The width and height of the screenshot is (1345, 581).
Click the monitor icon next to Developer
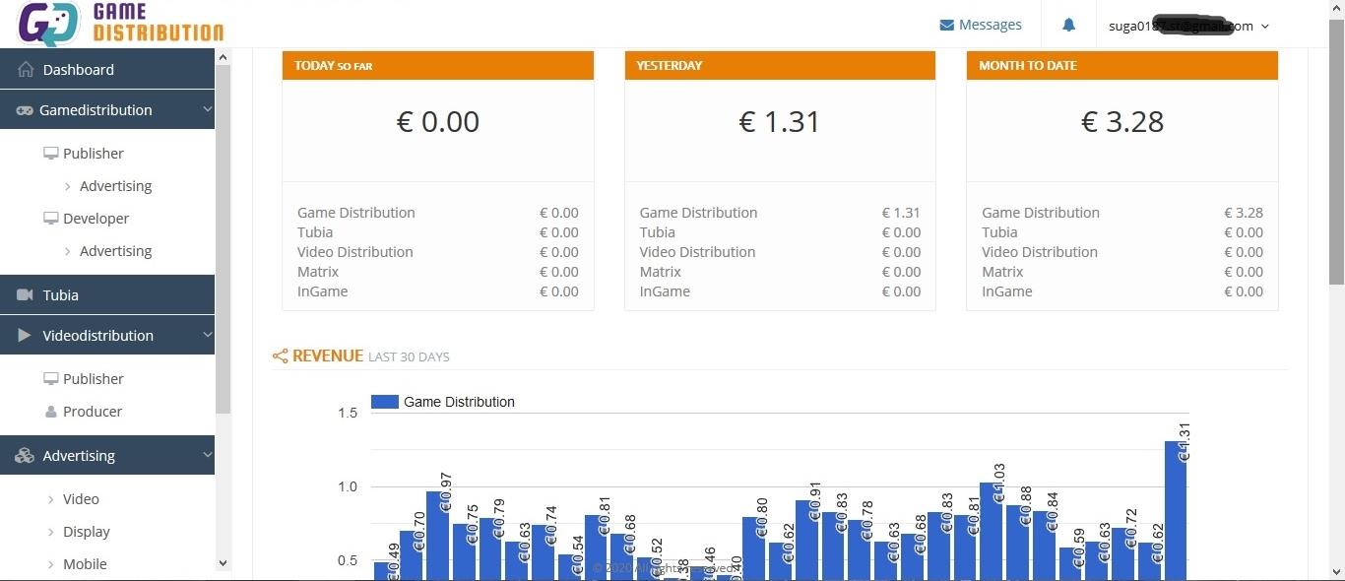pos(51,219)
